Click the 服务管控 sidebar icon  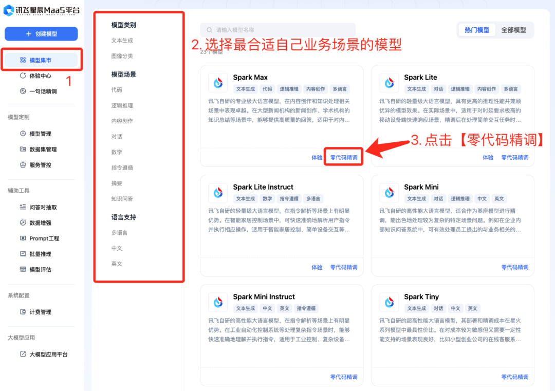click(x=23, y=165)
